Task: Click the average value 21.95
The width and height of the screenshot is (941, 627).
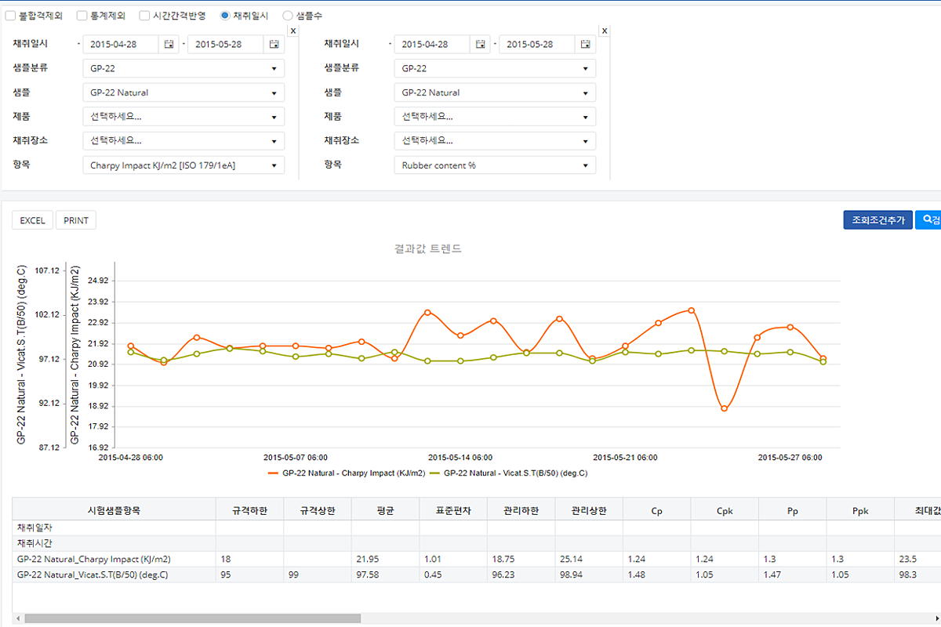Action: (x=368, y=560)
